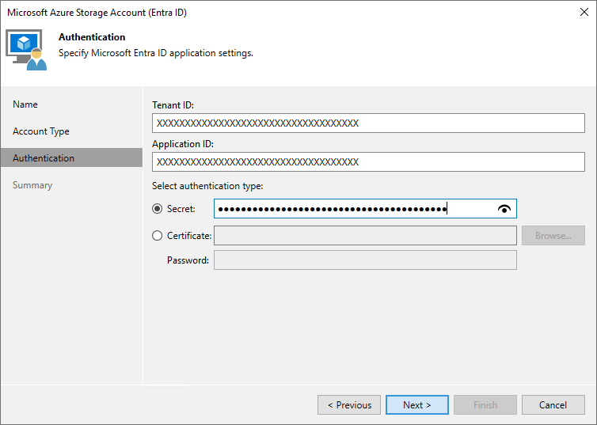Viewport: 597px width, 425px height.
Task: Click the Finish button
Action: point(485,405)
